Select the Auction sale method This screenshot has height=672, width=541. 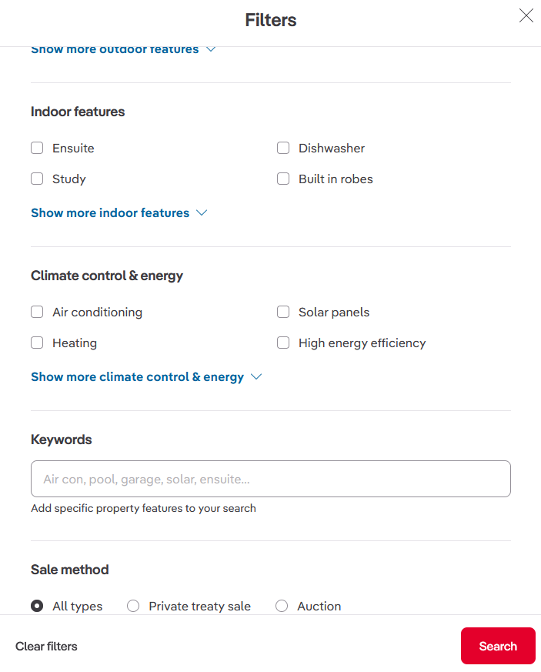pyautogui.click(x=282, y=606)
